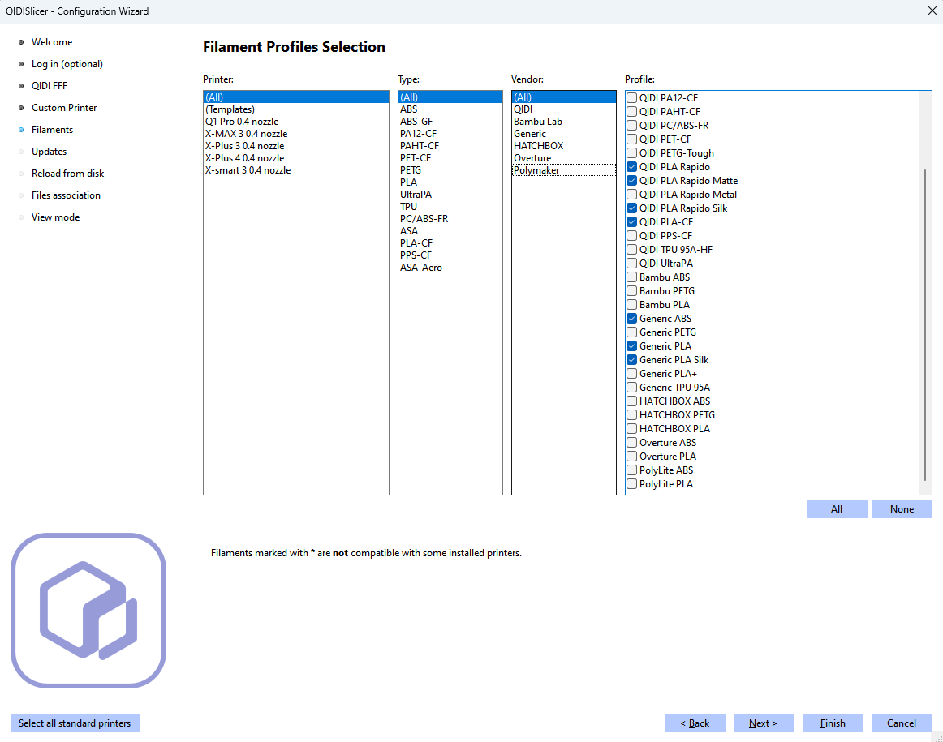Click Select all standard printers button
Image resolution: width=943 pixels, height=742 pixels.
coord(75,723)
